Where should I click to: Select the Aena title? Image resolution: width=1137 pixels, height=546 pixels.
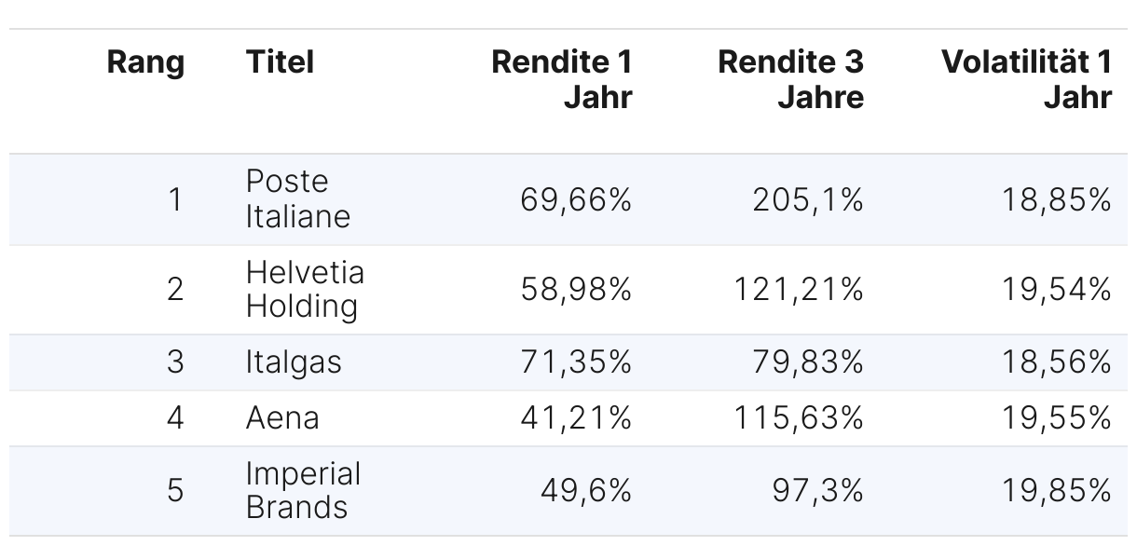[282, 418]
